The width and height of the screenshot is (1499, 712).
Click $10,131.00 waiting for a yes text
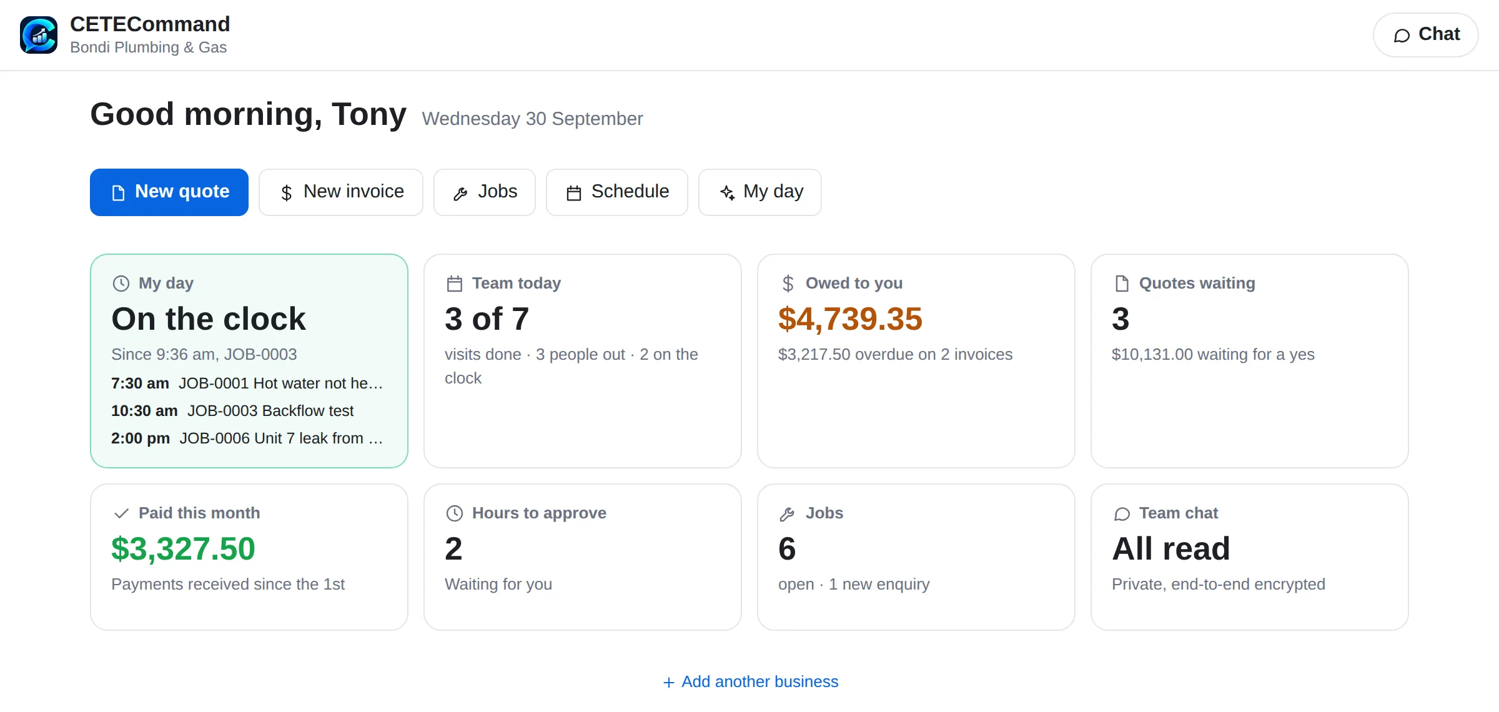tap(1213, 354)
